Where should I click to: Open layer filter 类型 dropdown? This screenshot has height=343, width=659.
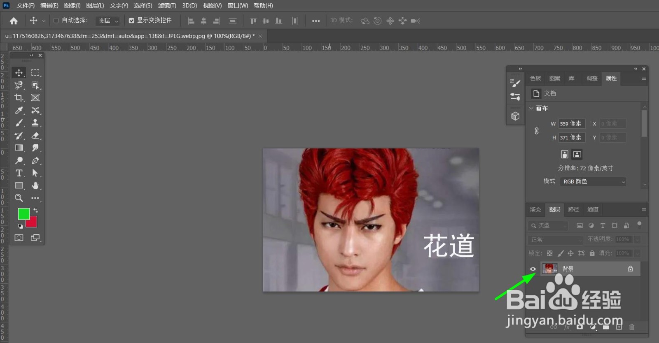point(548,225)
